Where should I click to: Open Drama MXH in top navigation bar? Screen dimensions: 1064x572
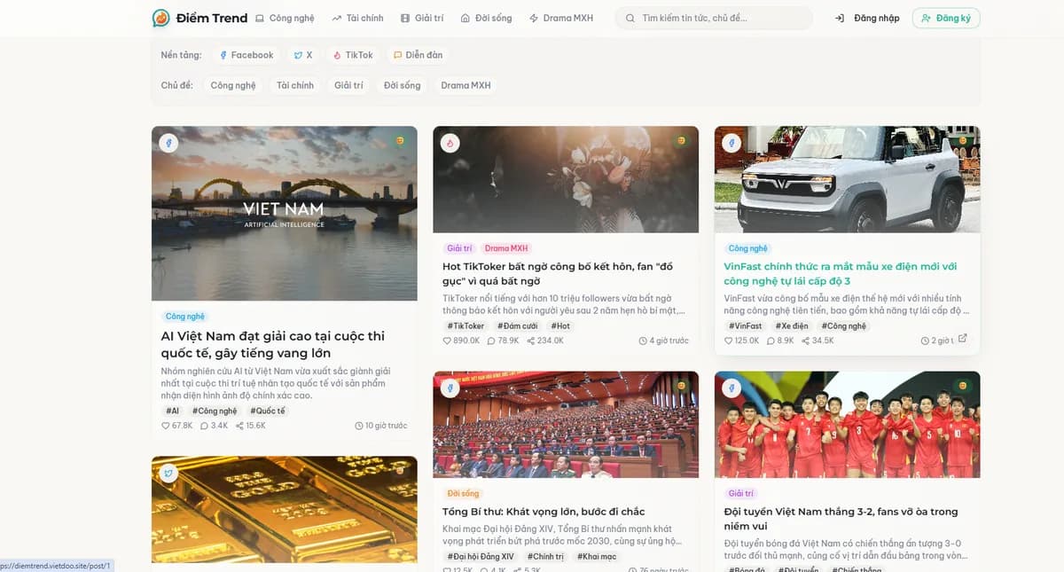pyautogui.click(x=561, y=18)
